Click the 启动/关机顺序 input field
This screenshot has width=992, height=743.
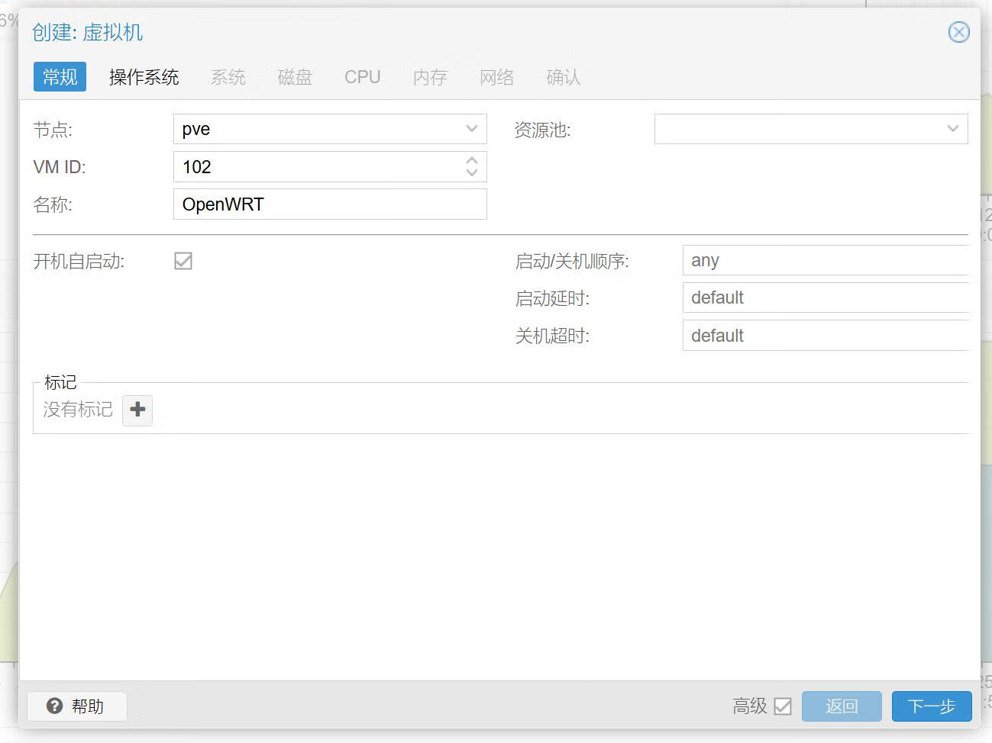tap(825, 260)
